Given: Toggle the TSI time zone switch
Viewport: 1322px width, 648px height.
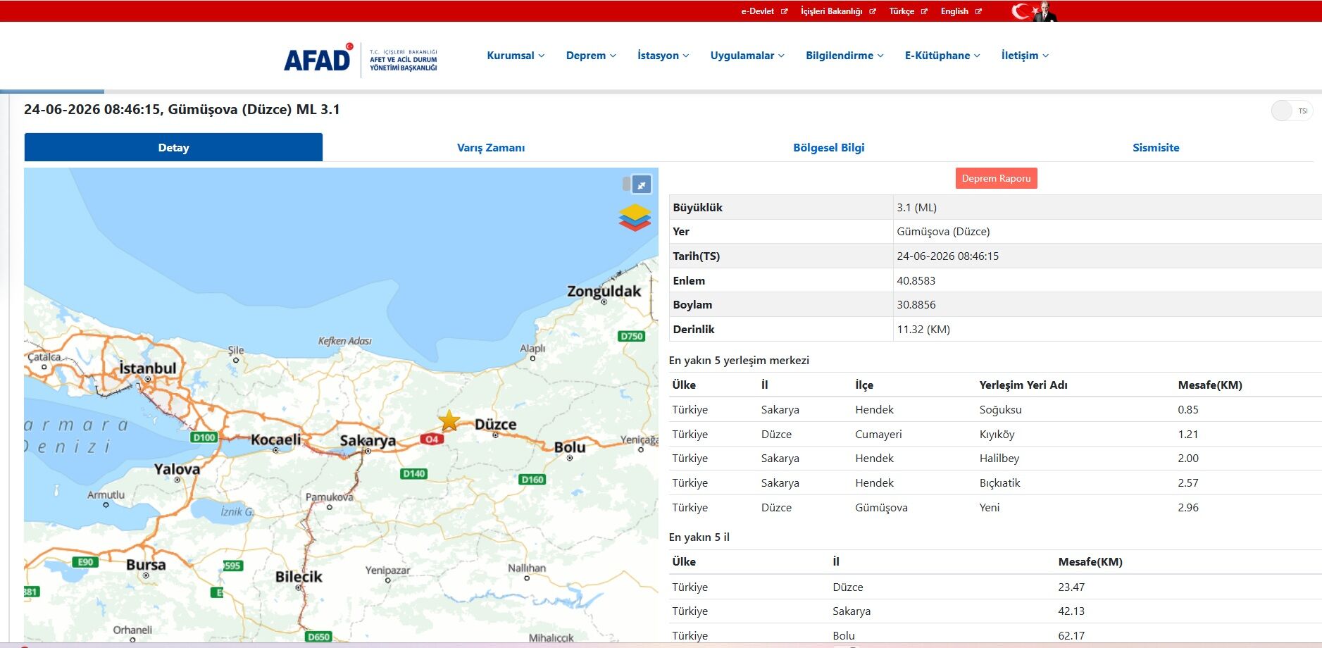Looking at the screenshot, I should 1292,111.
